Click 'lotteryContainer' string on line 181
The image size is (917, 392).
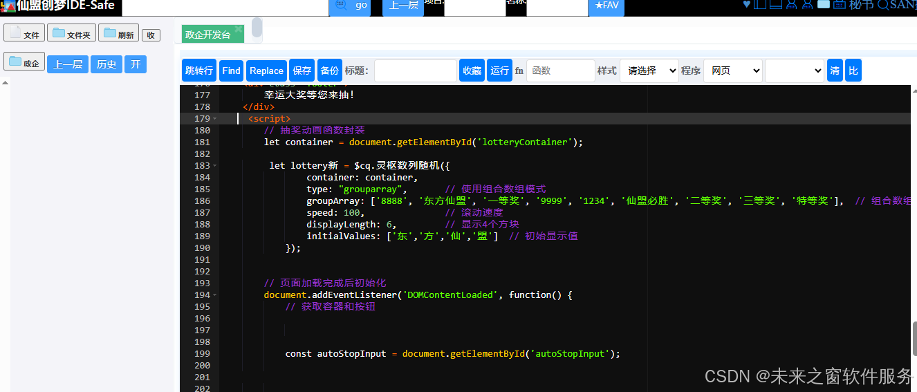click(x=526, y=142)
